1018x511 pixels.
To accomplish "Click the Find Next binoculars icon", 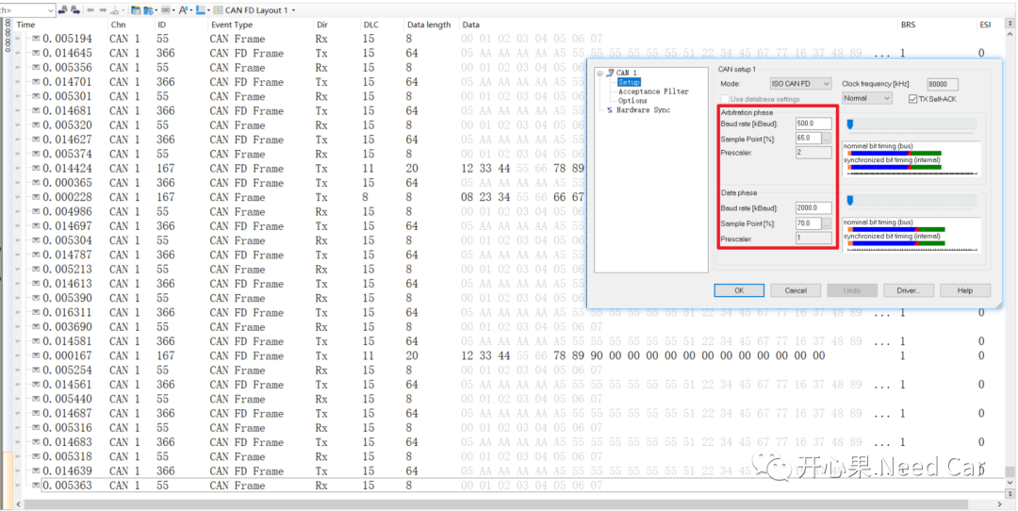I will (x=75, y=9).
